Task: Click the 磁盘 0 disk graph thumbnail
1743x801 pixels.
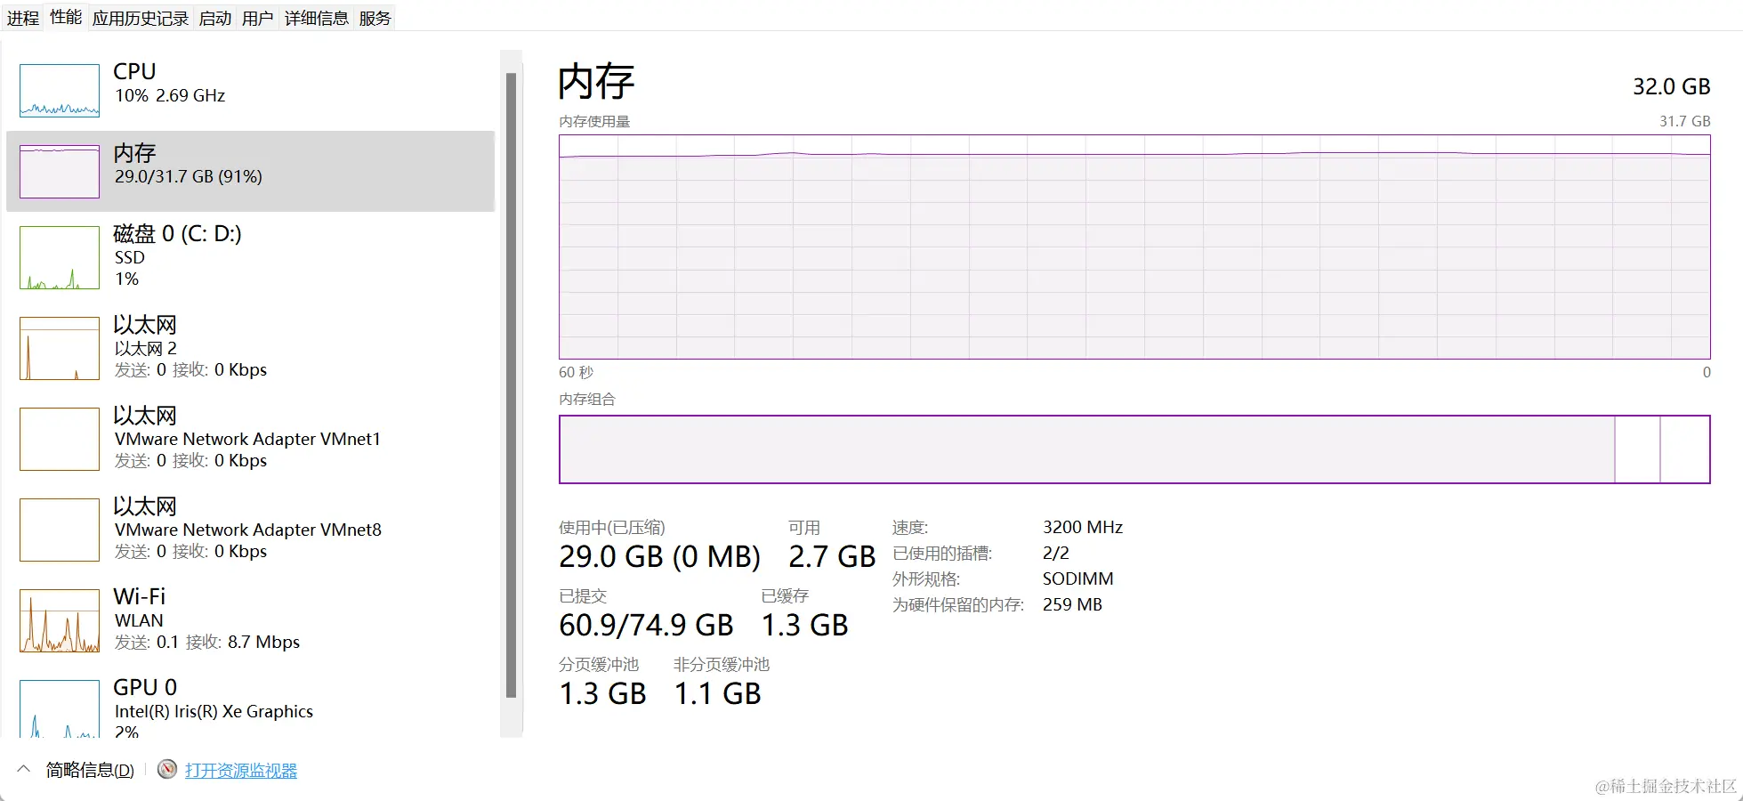Action: [x=60, y=258]
